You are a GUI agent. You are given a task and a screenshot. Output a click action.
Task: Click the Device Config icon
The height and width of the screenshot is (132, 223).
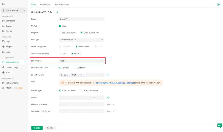tap(3, 67)
